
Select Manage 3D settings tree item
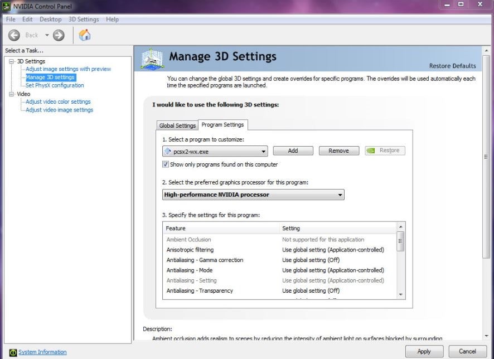[50, 77]
